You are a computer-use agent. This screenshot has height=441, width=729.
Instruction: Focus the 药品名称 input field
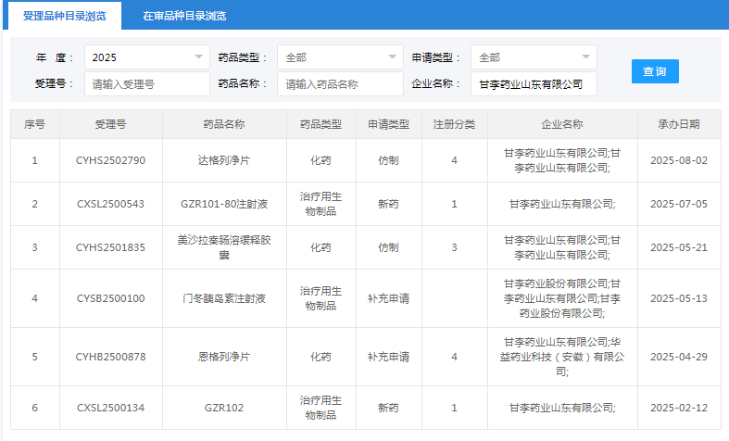point(340,83)
